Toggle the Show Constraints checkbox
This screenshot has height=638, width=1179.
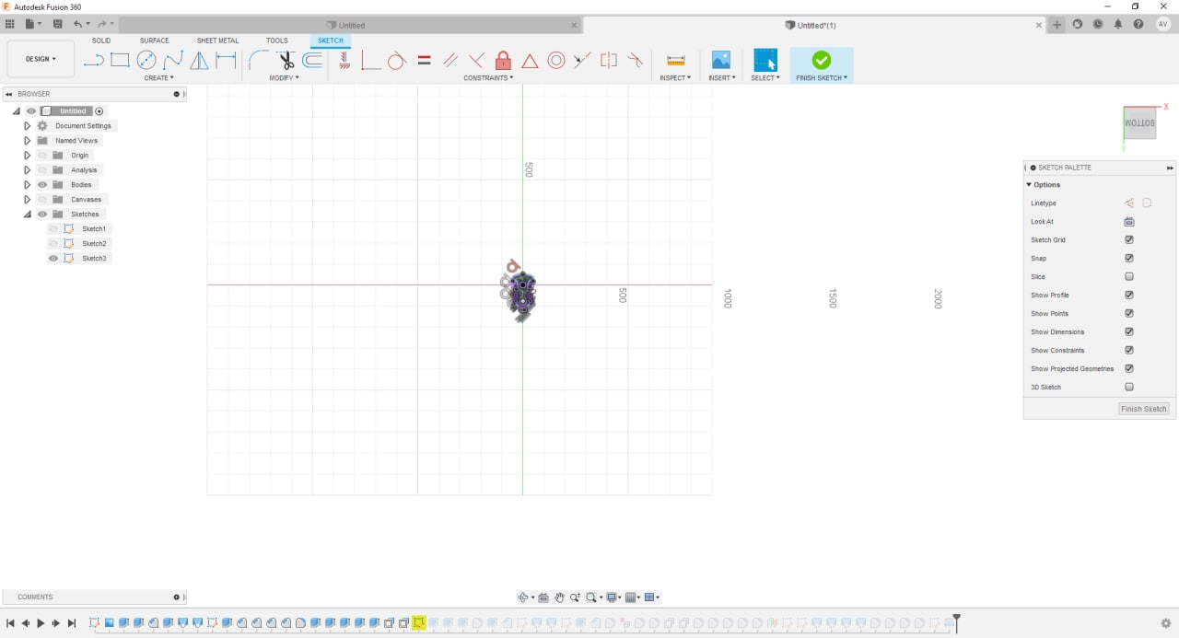pyautogui.click(x=1129, y=350)
